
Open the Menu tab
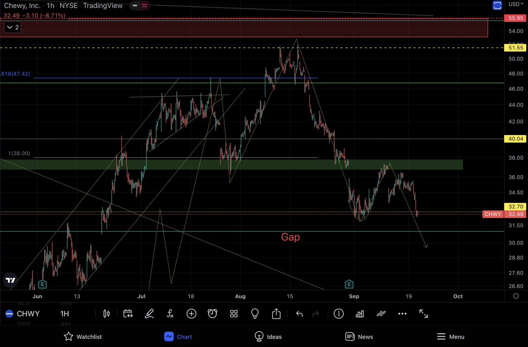451,336
